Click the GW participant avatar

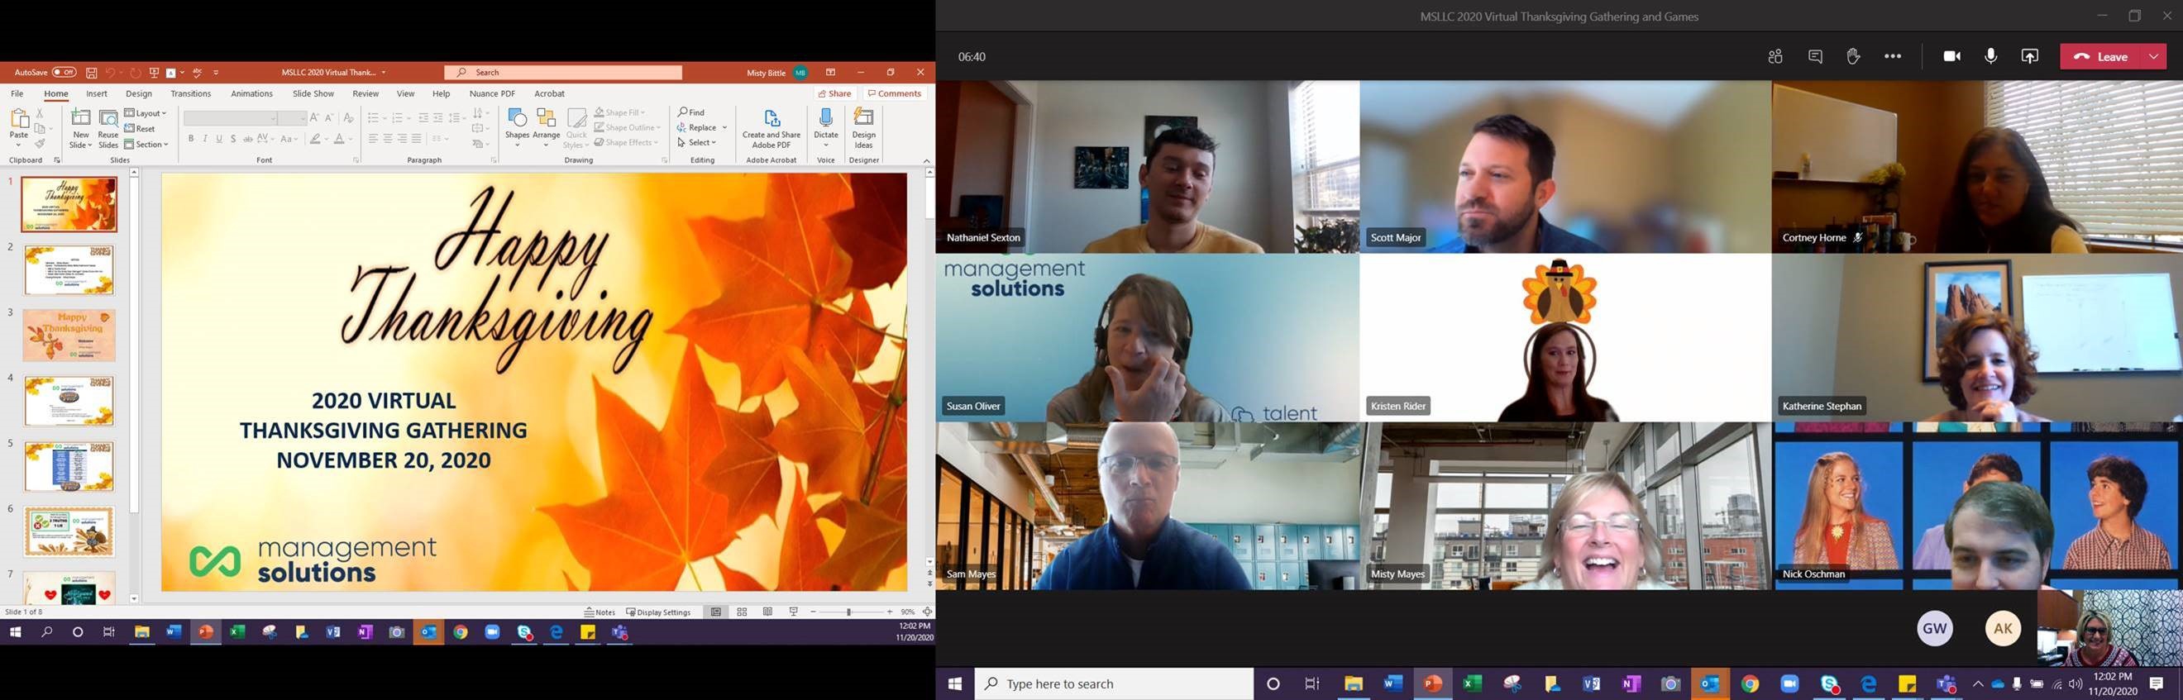[1935, 628]
